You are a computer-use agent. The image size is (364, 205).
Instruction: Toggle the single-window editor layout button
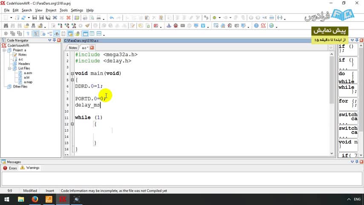point(85,34)
